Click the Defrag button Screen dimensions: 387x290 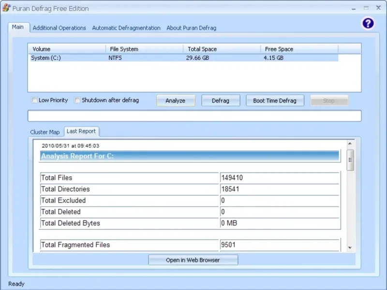tap(221, 101)
